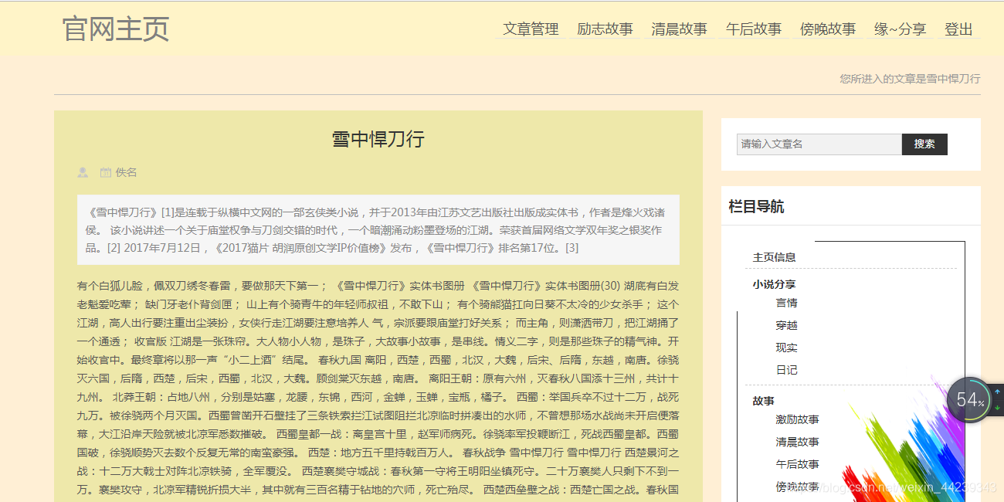
Task: Select 傍晚故事 in top navigation
Action: coord(828,29)
